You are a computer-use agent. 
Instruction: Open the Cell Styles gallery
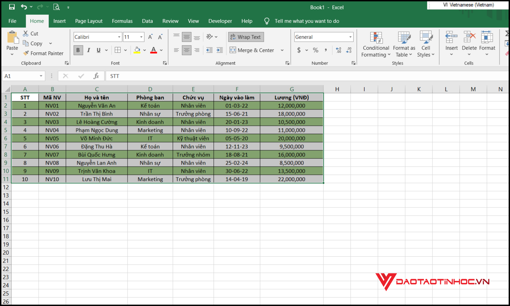pos(426,44)
